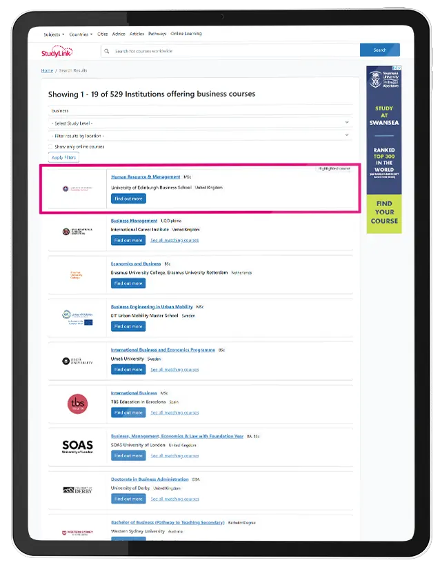Go to the Online Learning nav item
This screenshot has width=440, height=567.
pos(186,34)
